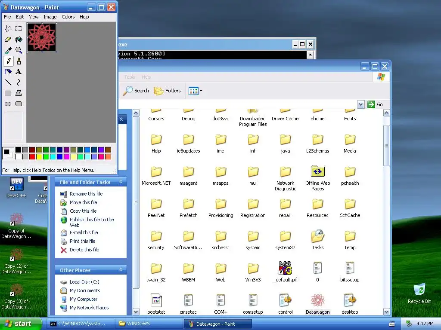Select the Text tool in Paint
The width and height of the screenshot is (441, 330).
19,72
